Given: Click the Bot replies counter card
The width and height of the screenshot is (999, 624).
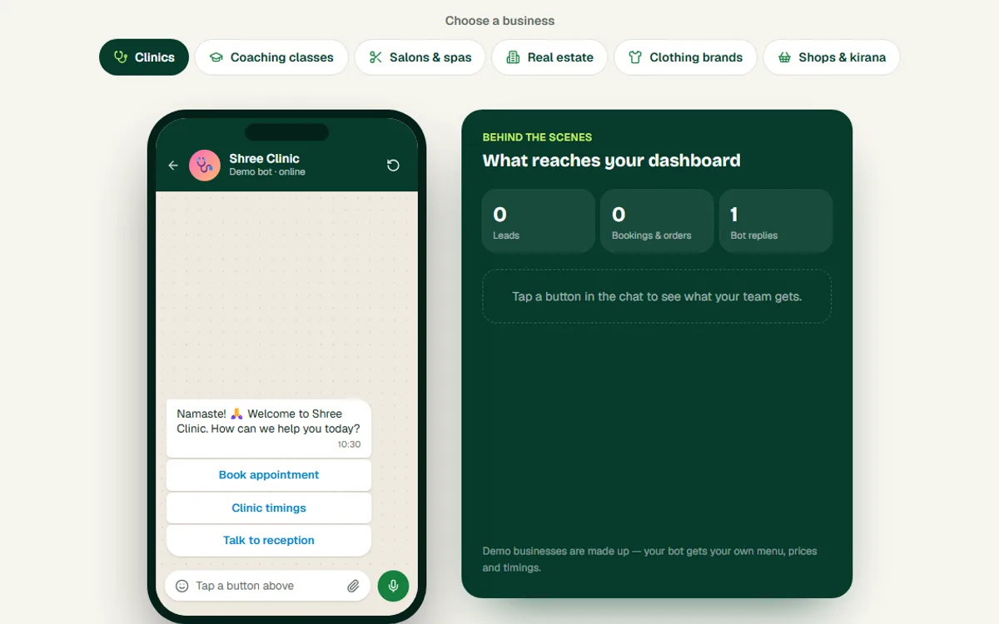Looking at the screenshot, I should pyautogui.click(x=776, y=220).
